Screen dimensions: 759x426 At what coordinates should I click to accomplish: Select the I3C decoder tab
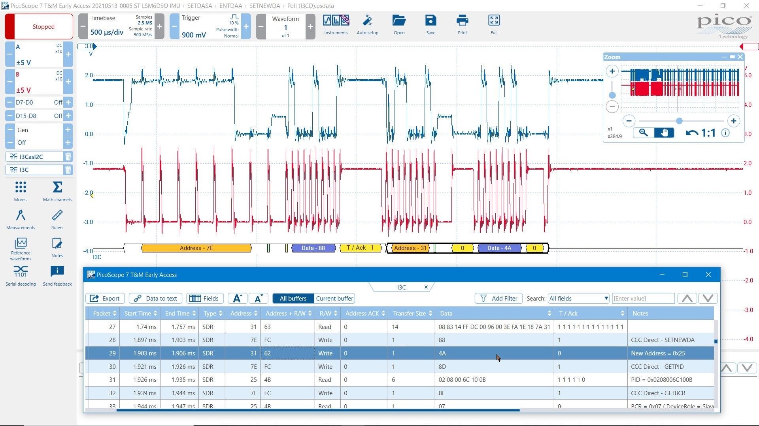(401, 287)
